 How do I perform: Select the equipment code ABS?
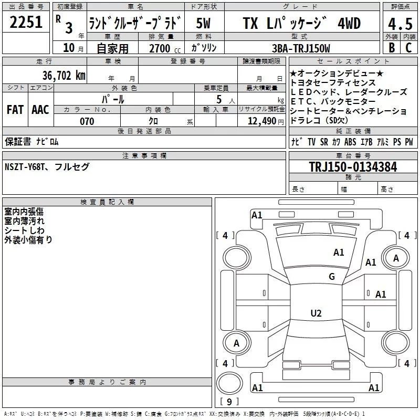coord(350,142)
